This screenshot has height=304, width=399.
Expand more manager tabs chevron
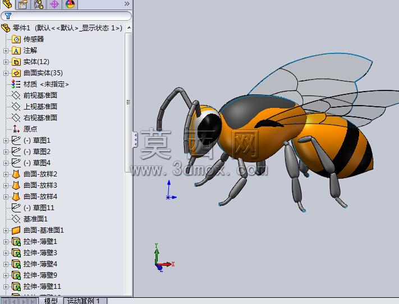tap(127, 4)
